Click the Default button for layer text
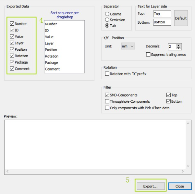 click(181, 18)
